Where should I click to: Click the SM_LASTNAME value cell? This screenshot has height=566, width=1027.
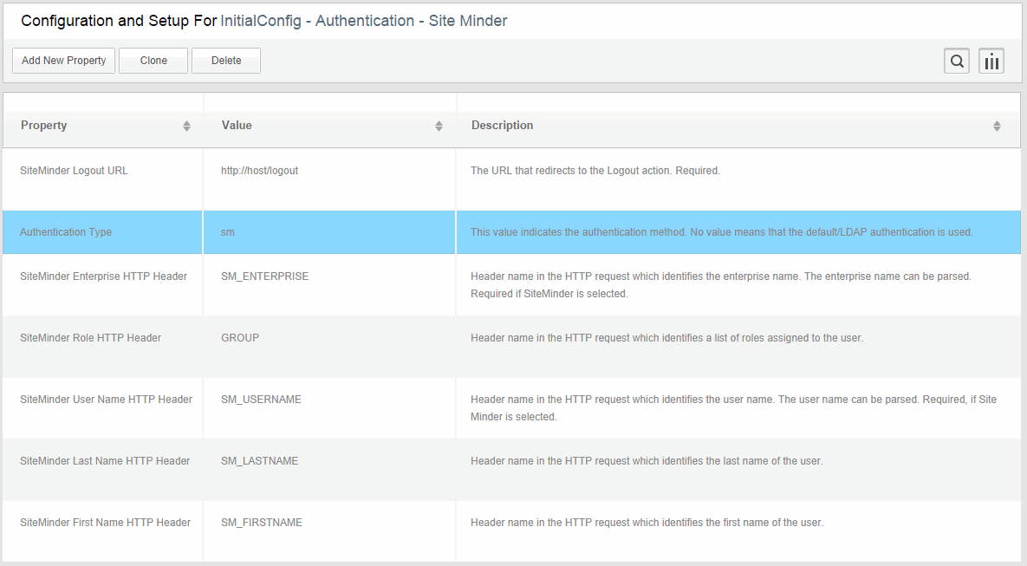pyautogui.click(x=259, y=461)
